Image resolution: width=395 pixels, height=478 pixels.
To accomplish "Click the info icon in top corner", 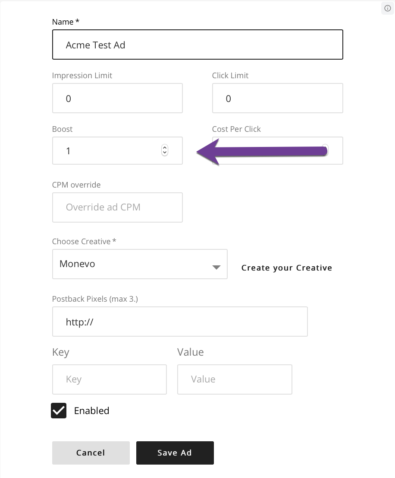I will point(387,8).
